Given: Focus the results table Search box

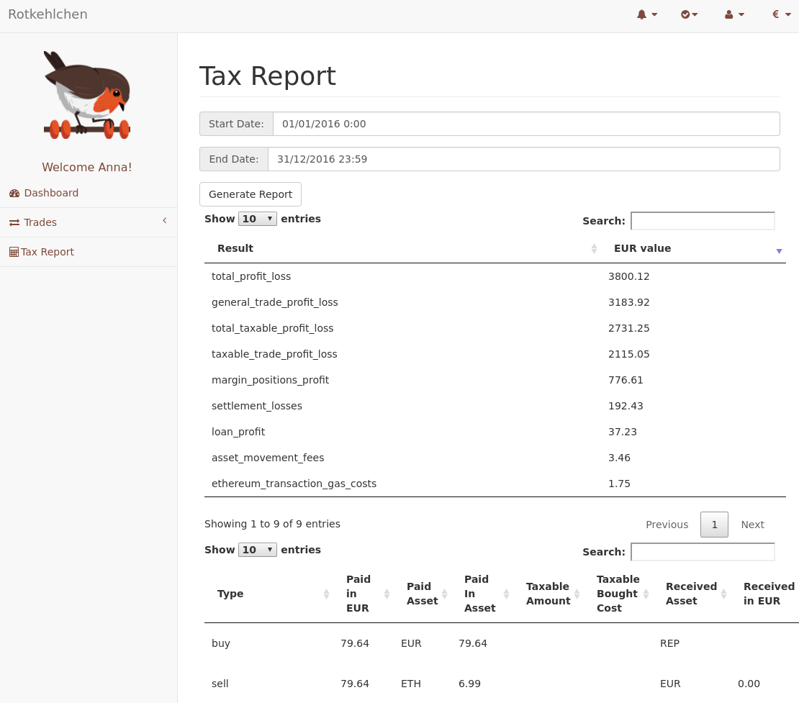Looking at the screenshot, I should 703,221.
